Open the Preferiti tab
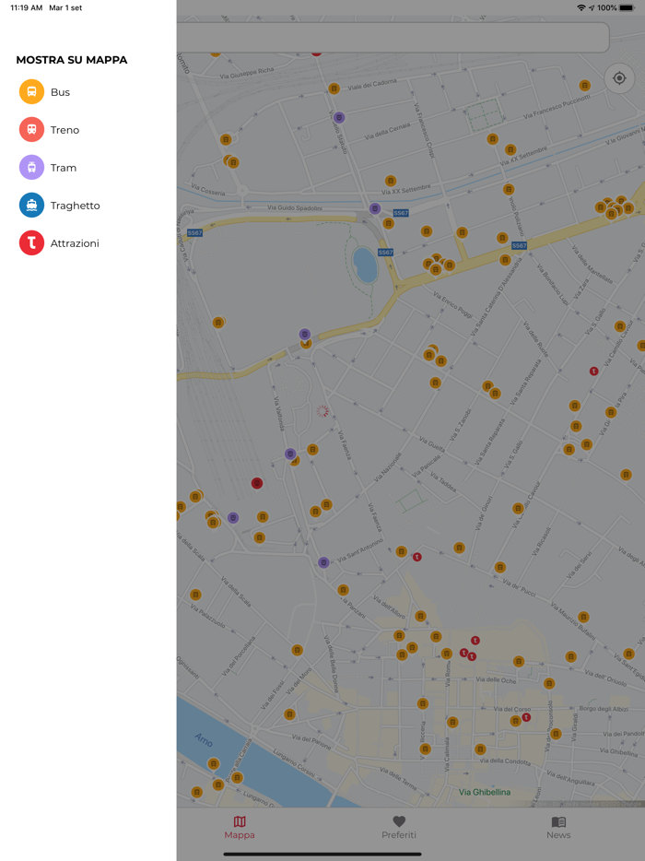 tap(399, 828)
